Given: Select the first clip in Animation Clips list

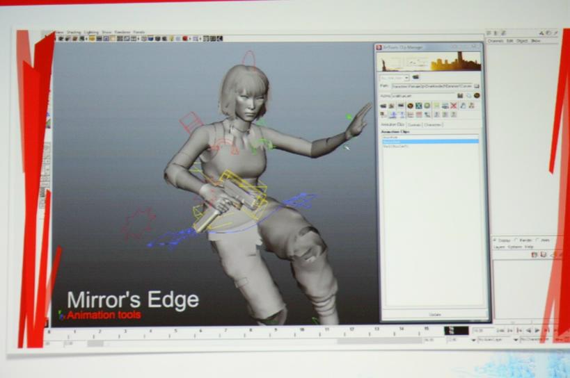Looking at the screenshot, I should [430, 138].
